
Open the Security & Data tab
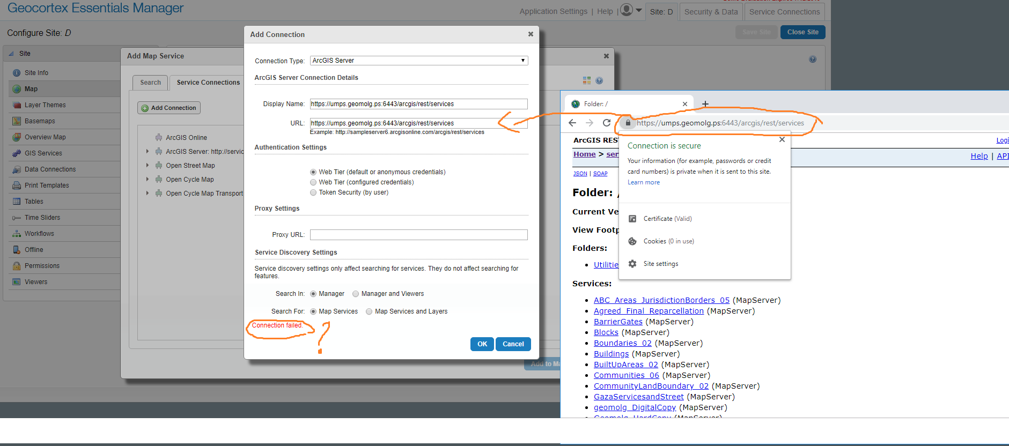[x=711, y=12]
